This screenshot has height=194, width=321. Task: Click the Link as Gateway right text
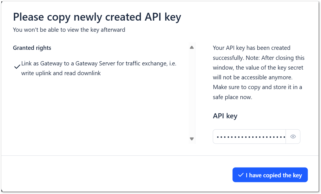(99, 63)
